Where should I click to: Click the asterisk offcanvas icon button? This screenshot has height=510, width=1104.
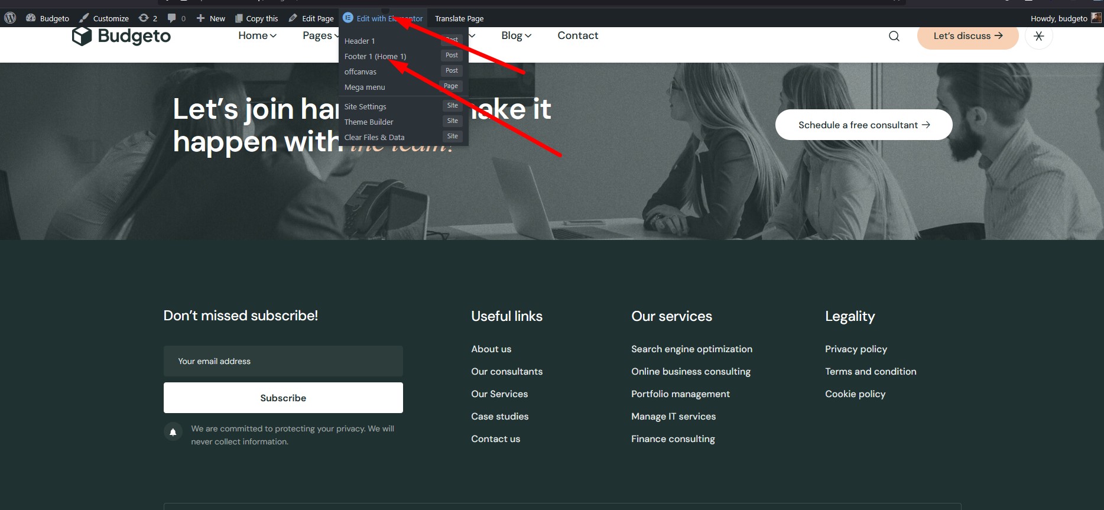click(1038, 36)
